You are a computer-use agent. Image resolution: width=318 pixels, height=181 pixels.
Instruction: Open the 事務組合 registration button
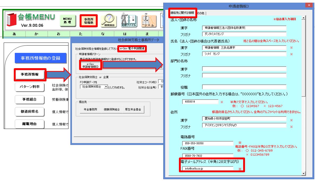tap(30, 99)
